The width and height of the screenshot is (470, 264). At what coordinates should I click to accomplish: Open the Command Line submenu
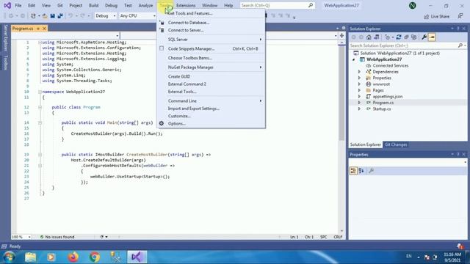tap(211, 101)
